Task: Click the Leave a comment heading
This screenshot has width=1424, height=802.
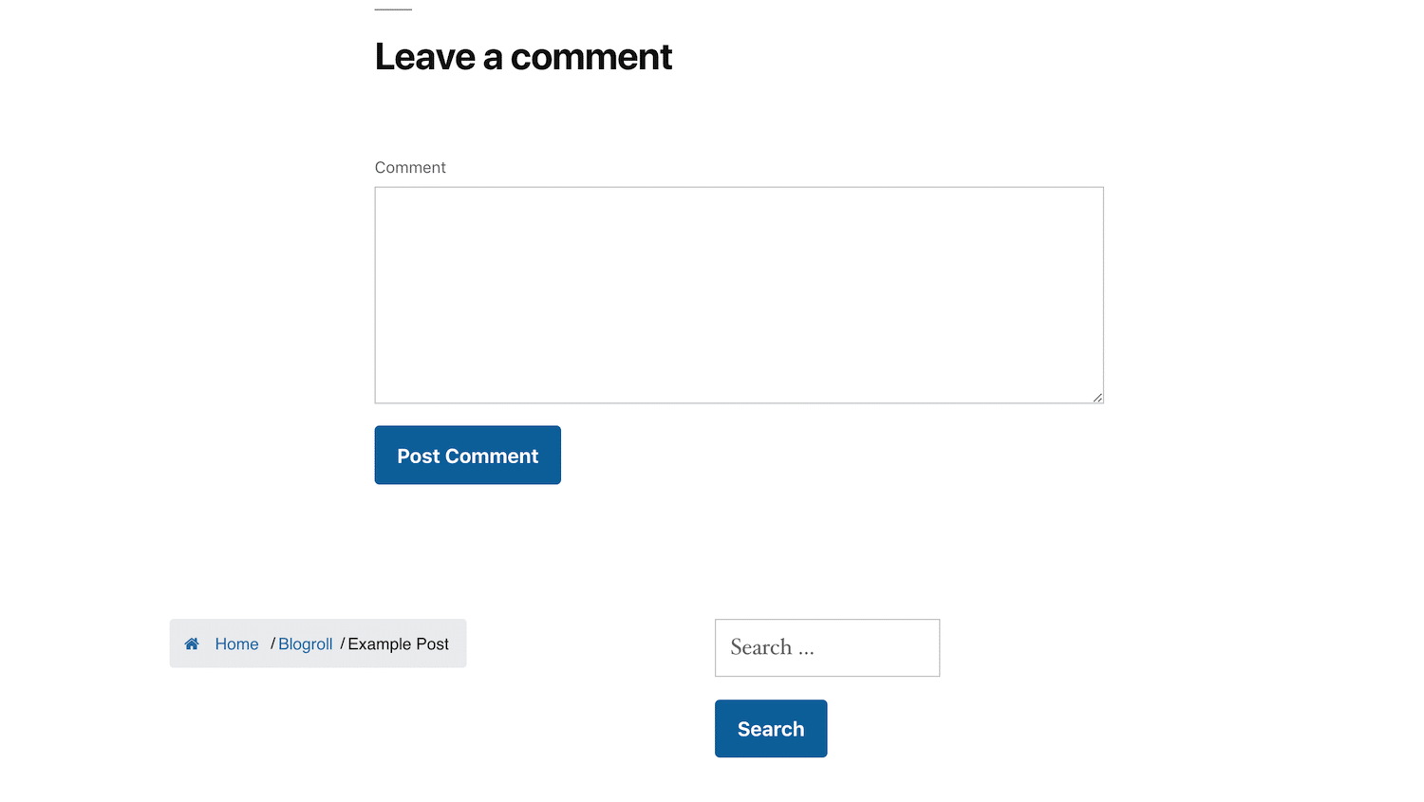Action: click(x=523, y=57)
